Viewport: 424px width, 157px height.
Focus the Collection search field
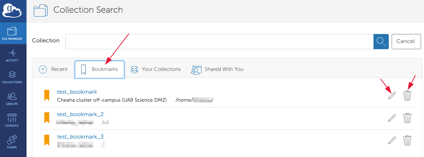click(x=219, y=42)
